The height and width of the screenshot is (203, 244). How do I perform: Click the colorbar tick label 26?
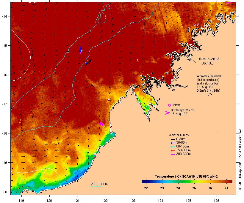coord(210,188)
